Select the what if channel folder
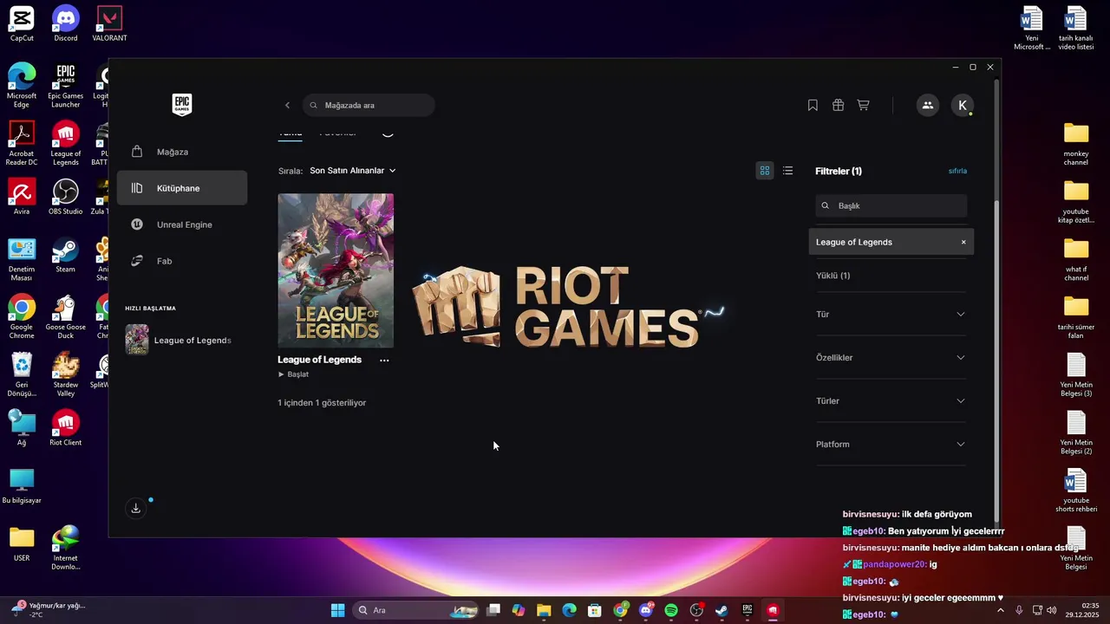This screenshot has height=624, width=1110. [1076, 259]
